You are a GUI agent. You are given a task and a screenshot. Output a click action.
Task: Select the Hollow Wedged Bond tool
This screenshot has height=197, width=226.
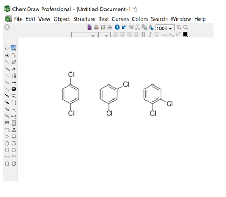point(7,109)
